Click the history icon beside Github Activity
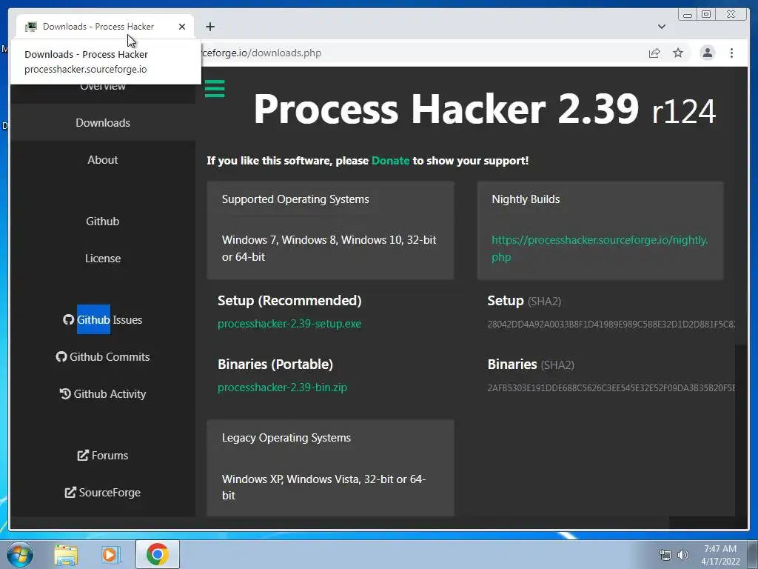 65,393
